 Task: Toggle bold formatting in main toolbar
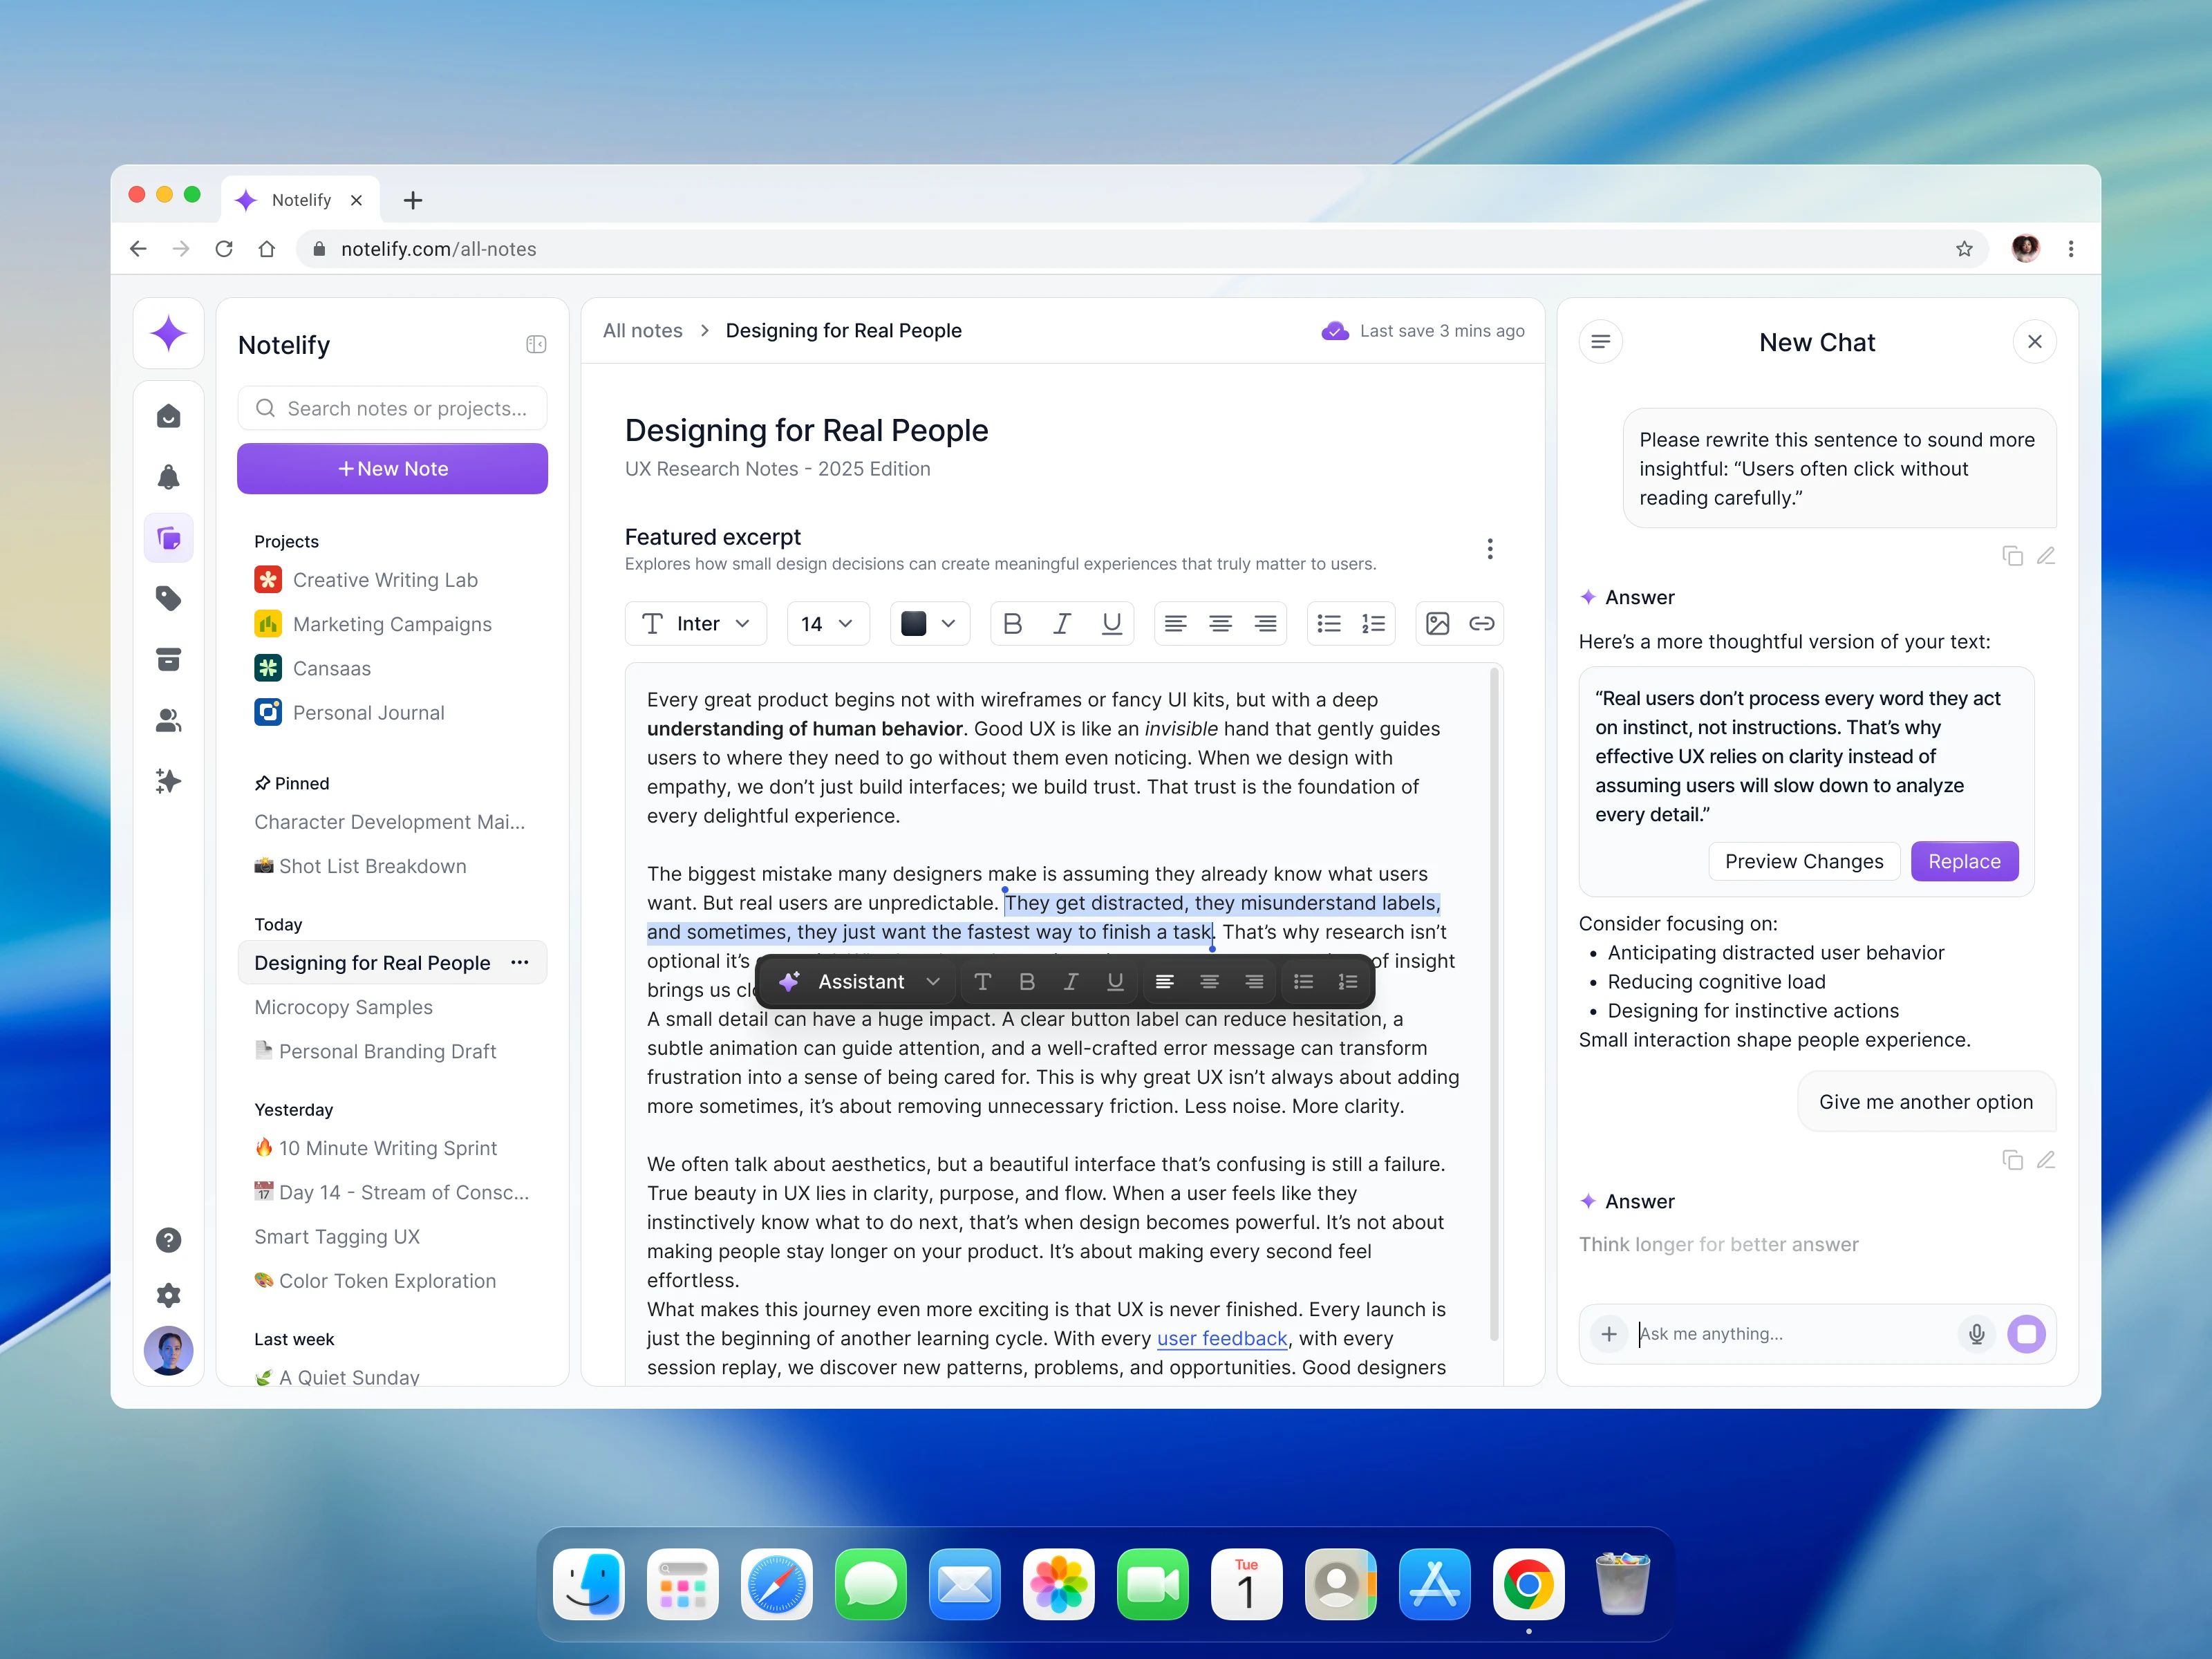1012,624
